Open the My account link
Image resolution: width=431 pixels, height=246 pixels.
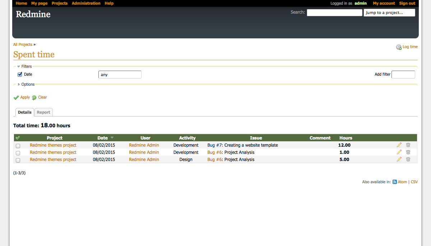coord(384,3)
